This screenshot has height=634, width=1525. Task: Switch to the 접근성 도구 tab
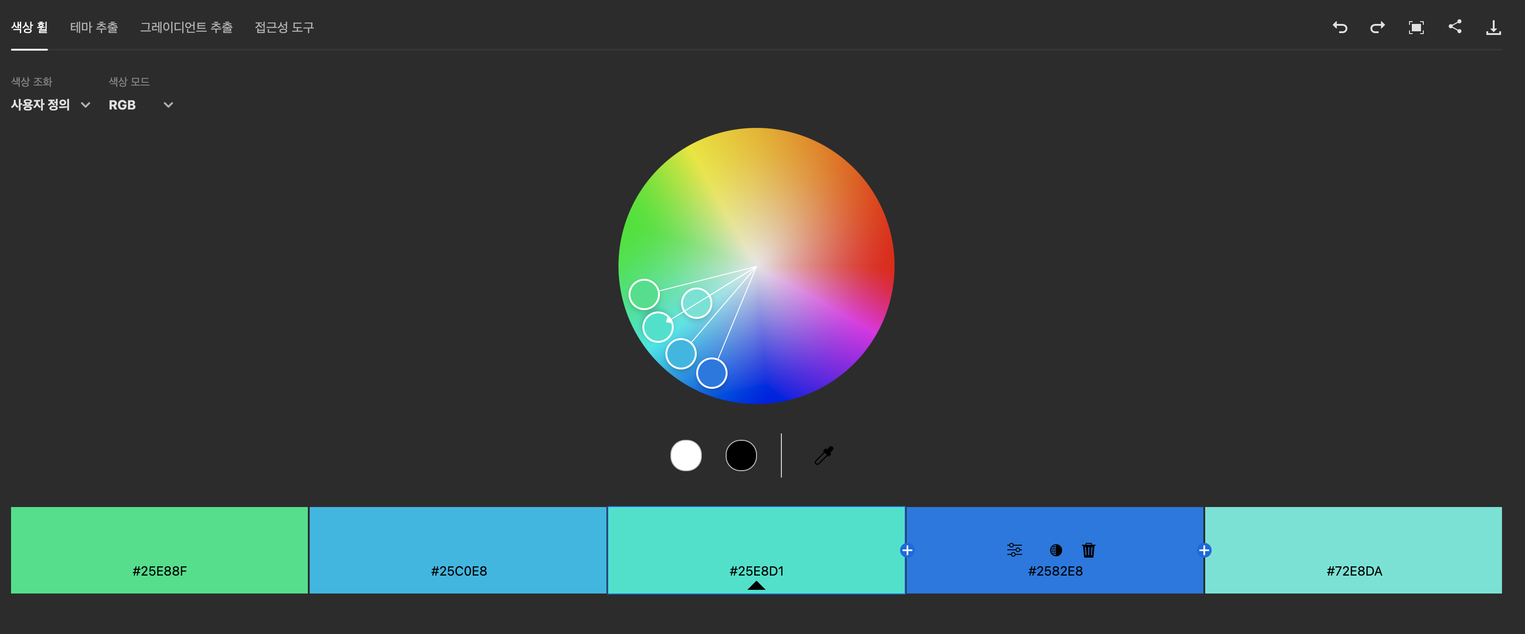[x=284, y=27]
